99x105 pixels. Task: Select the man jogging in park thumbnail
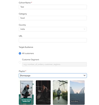(x=60, y=92)
